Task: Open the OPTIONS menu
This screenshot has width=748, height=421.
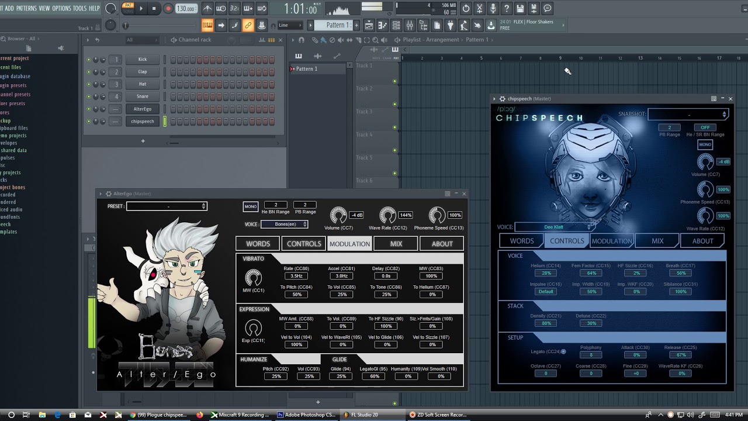Action: coord(61,8)
